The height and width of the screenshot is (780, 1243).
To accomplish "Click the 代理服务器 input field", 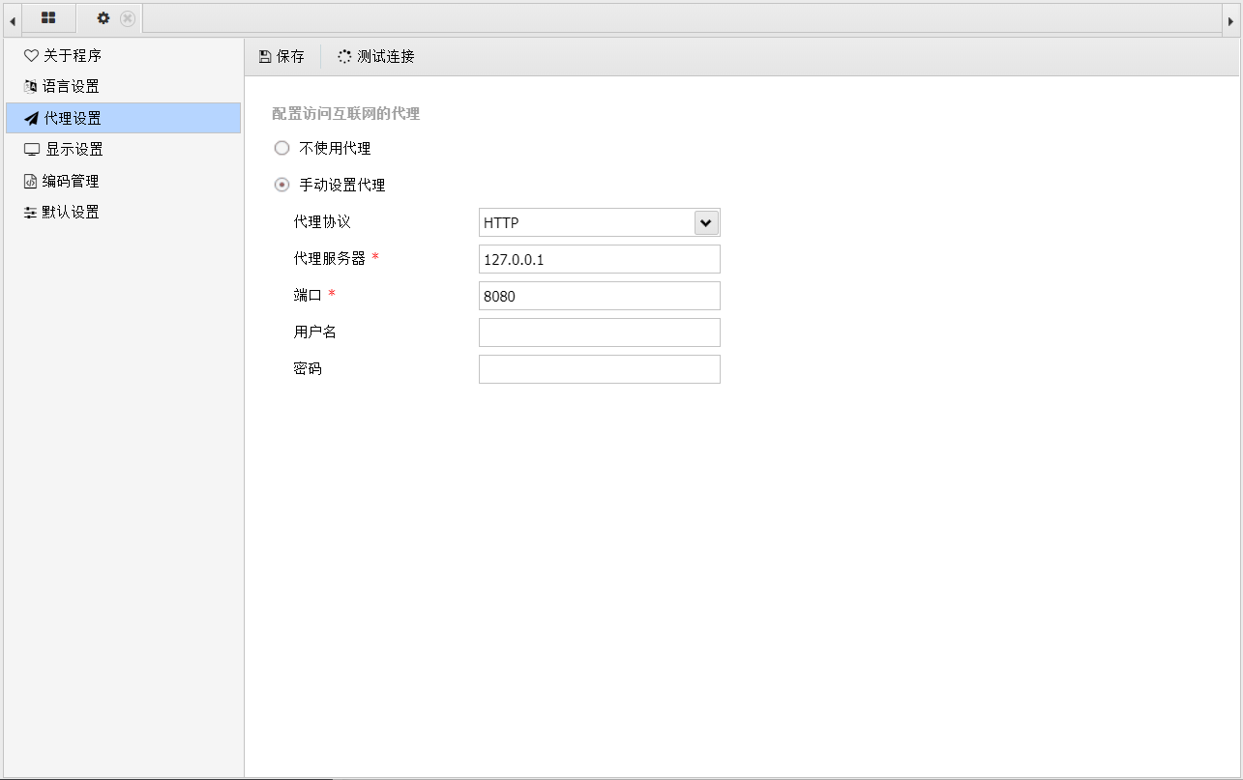I will click(x=599, y=260).
